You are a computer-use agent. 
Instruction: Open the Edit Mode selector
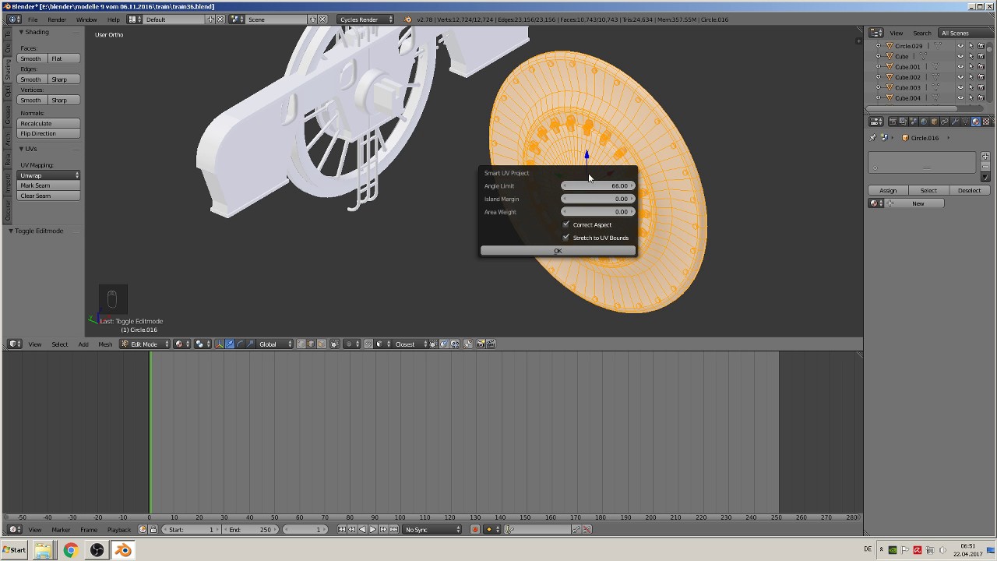point(146,344)
